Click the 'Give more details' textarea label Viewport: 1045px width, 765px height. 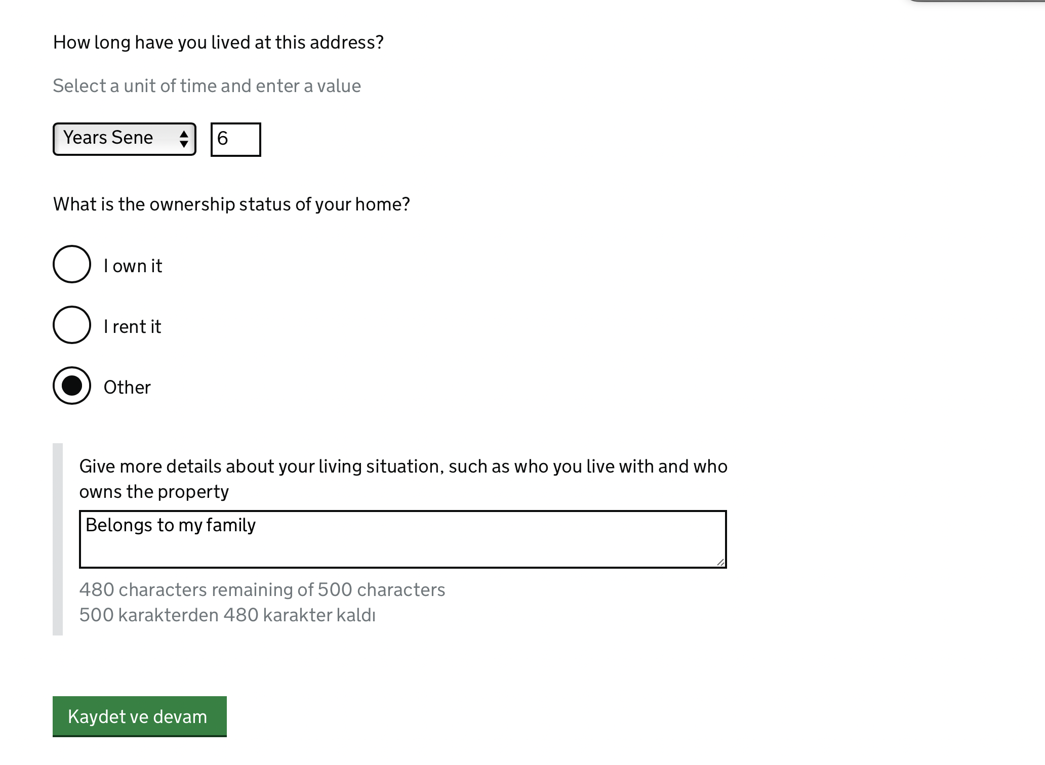tap(403, 479)
